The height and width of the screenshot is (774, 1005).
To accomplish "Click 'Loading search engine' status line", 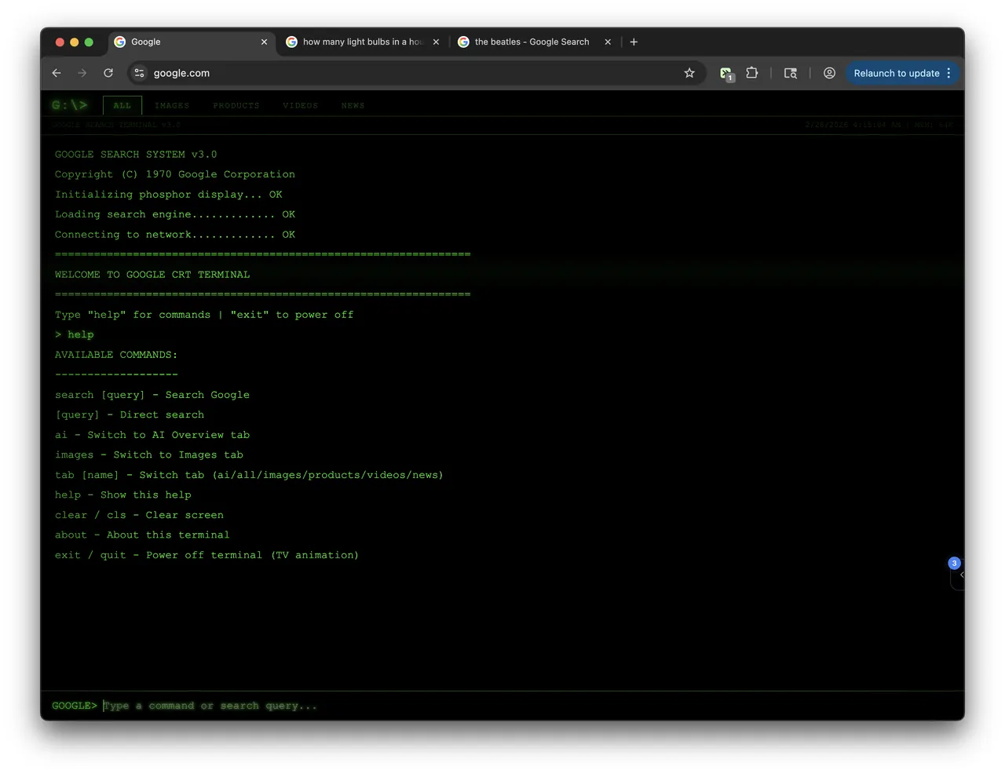I will pos(175,214).
